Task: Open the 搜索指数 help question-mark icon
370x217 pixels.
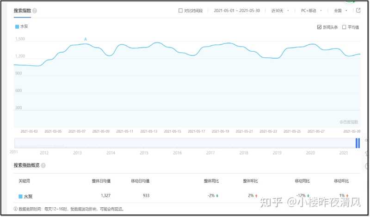Action: pos(35,11)
